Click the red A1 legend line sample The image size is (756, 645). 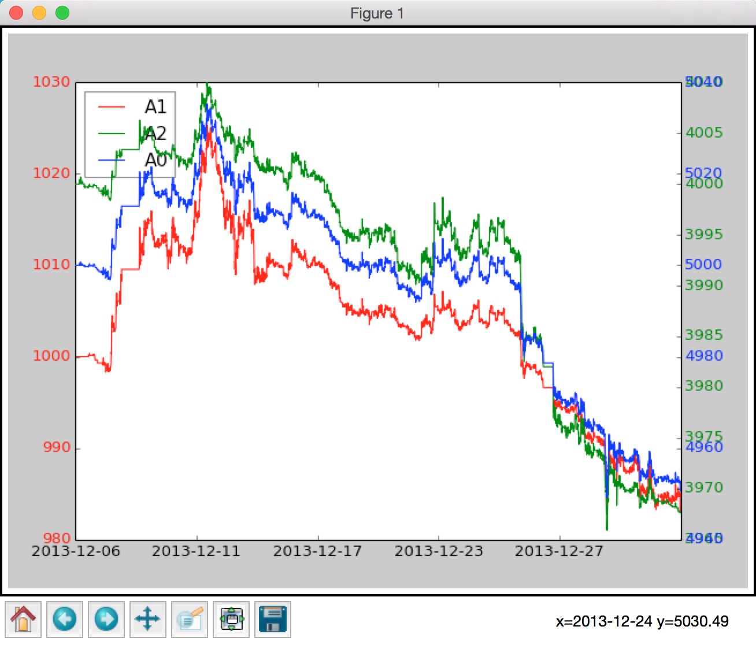tap(112, 107)
